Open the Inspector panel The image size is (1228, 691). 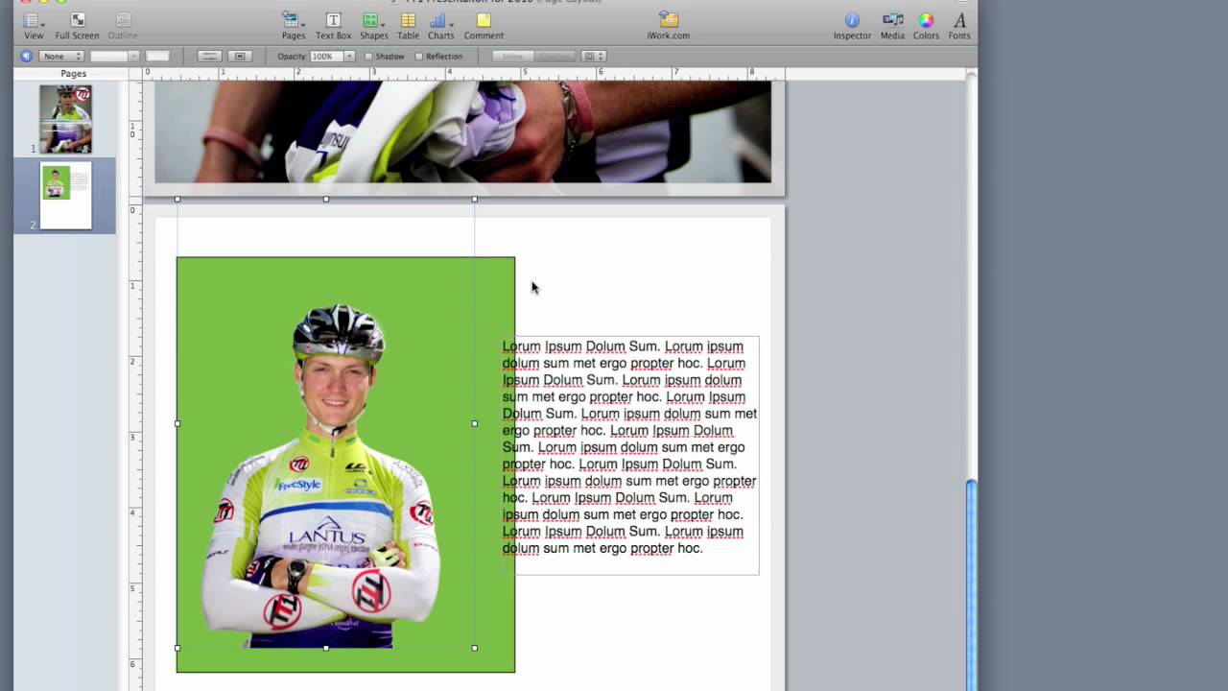click(852, 26)
